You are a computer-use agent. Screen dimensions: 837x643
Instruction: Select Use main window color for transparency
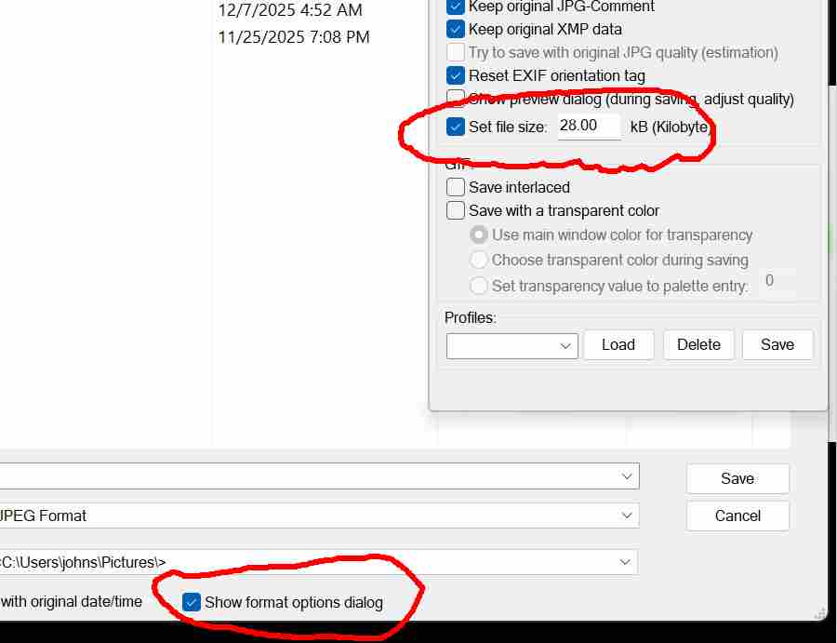(479, 235)
